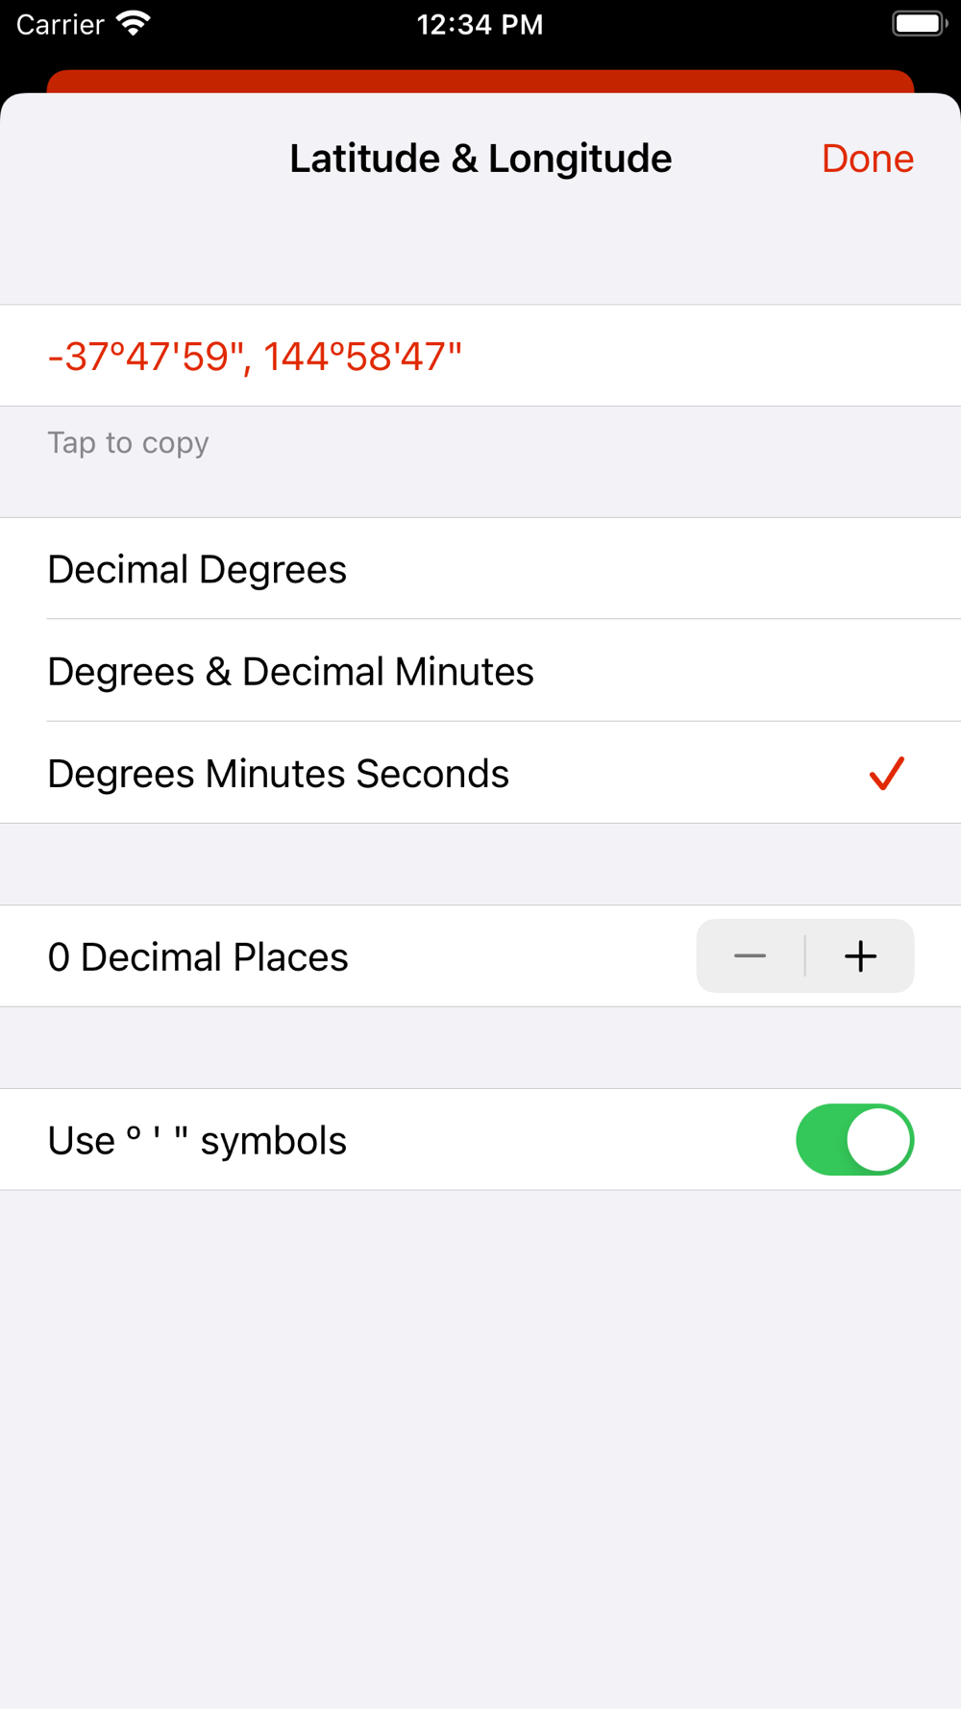
Task: Disable the degree symbols switch
Action: click(x=854, y=1140)
